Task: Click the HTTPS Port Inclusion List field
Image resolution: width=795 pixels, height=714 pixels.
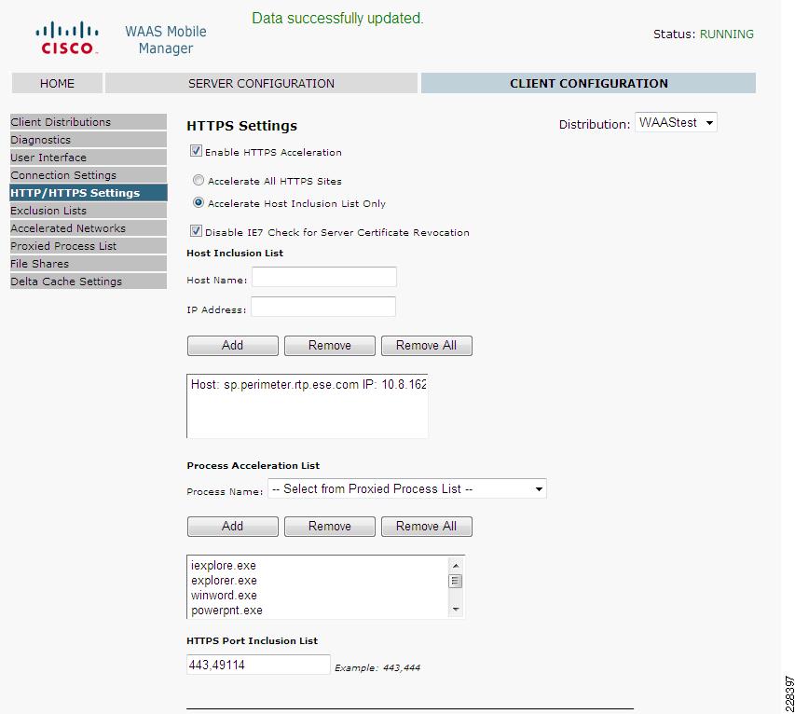Action: pyautogui.click(x=258, y=665)
